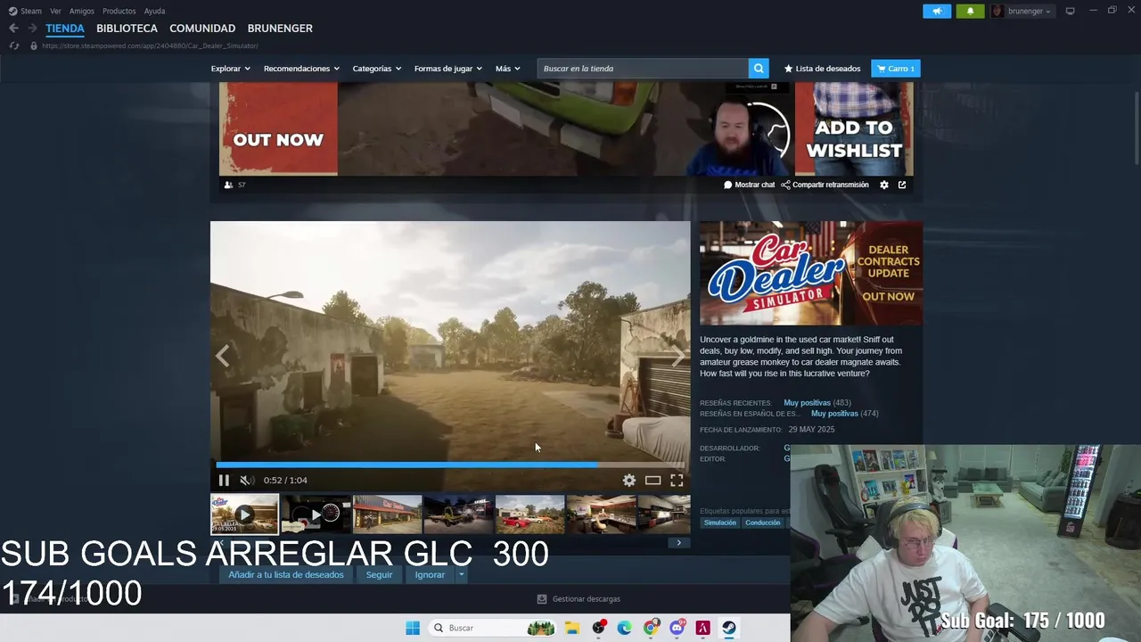Click the store search magnifier button

(759, 69)
